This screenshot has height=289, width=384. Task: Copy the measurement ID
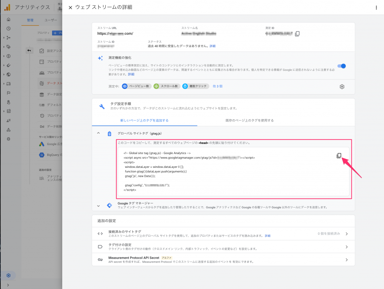pos(297,34)
